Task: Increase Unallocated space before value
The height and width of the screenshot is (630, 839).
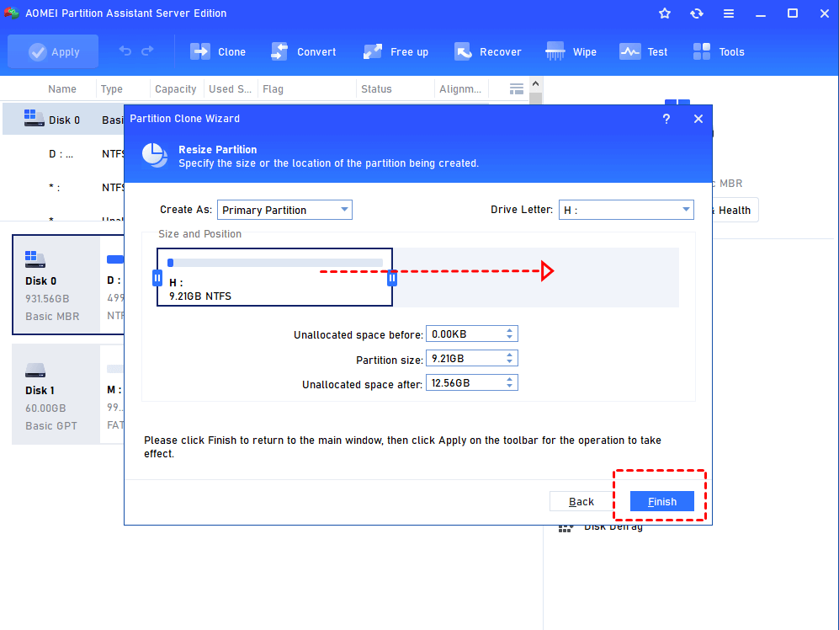Action: click(x=509, y=330)
